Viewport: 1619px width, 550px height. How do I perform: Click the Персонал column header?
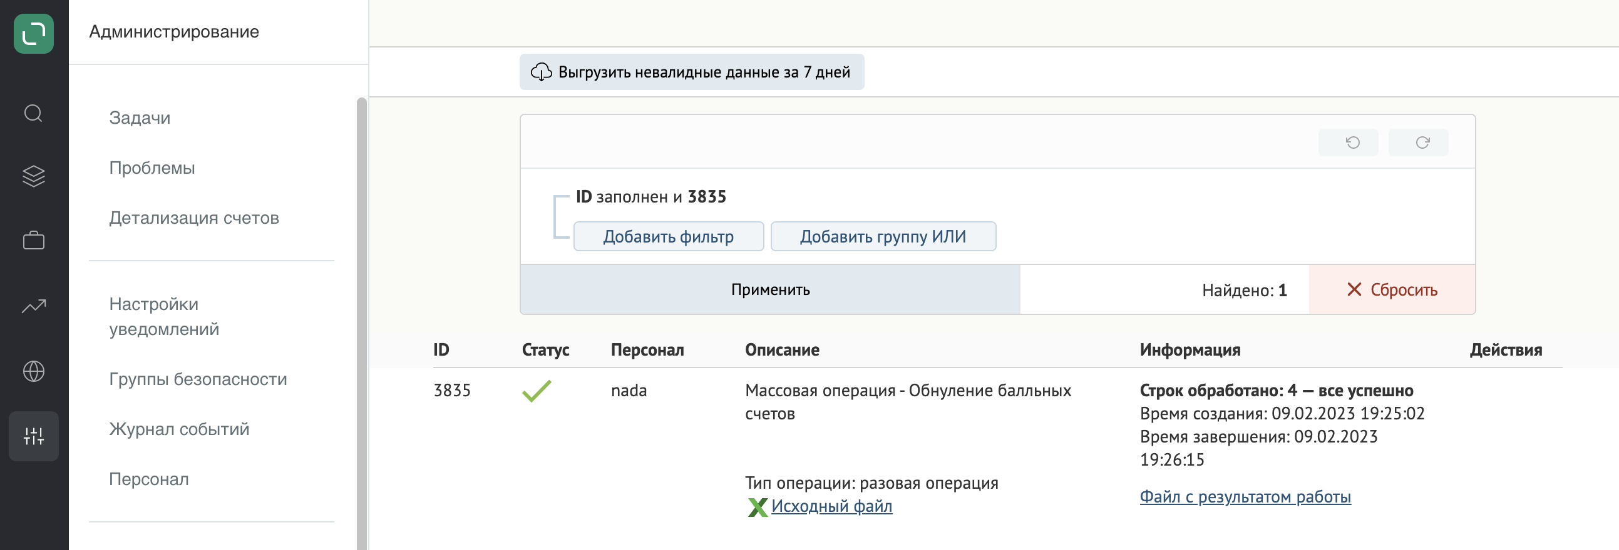647,350
